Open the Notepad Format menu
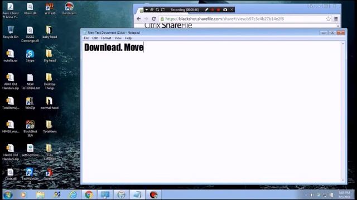The height and width of the screenshot is (200, 357). coord(106,38)
